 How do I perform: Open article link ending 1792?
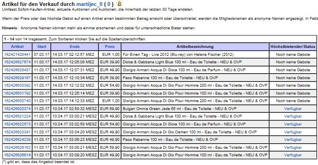pos(17,93)
